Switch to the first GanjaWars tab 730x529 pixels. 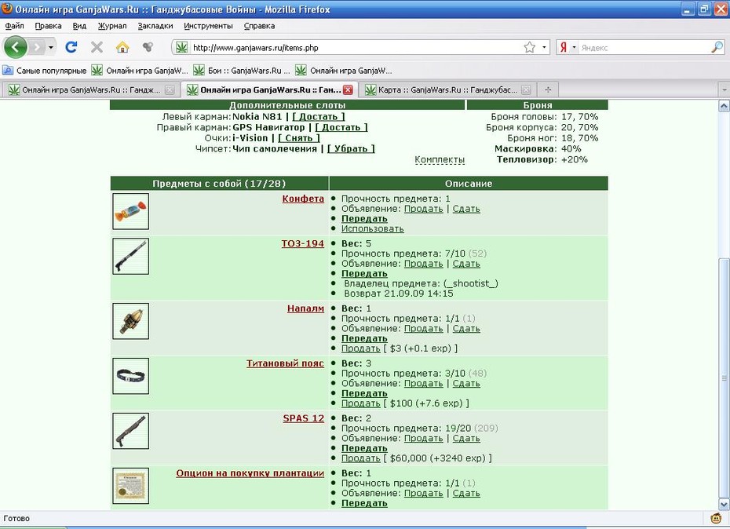91,90
